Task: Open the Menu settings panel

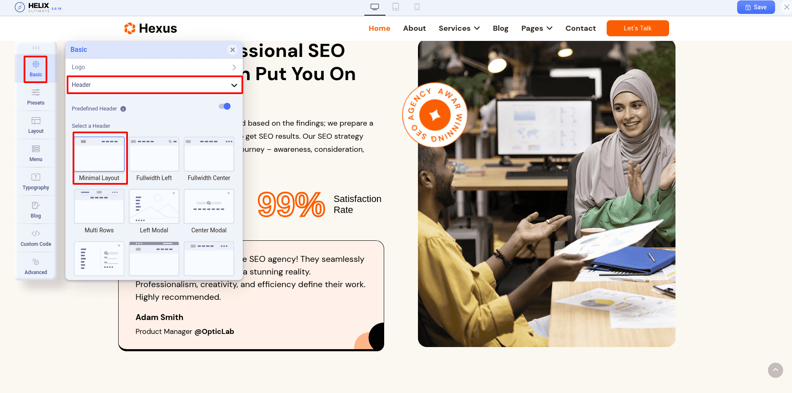Action: (35, 153)
